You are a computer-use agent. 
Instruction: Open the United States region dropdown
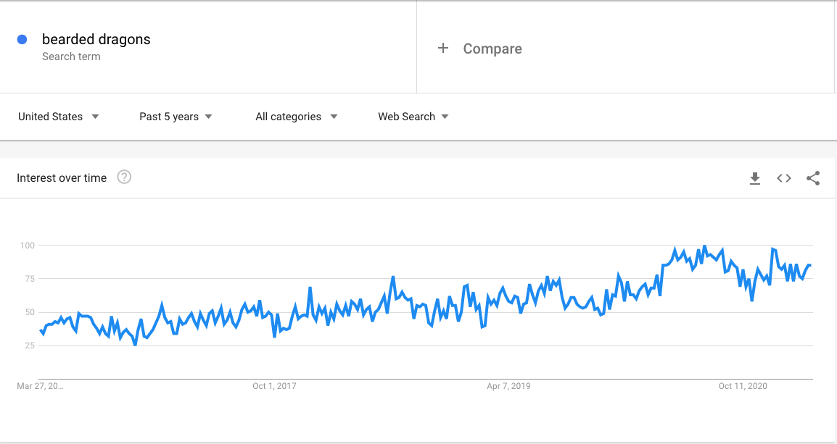coord(58,117)
